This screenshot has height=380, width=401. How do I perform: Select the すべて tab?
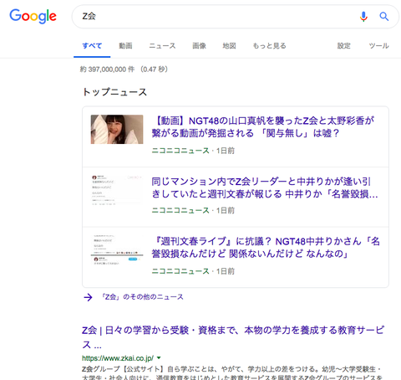point(92,46)
